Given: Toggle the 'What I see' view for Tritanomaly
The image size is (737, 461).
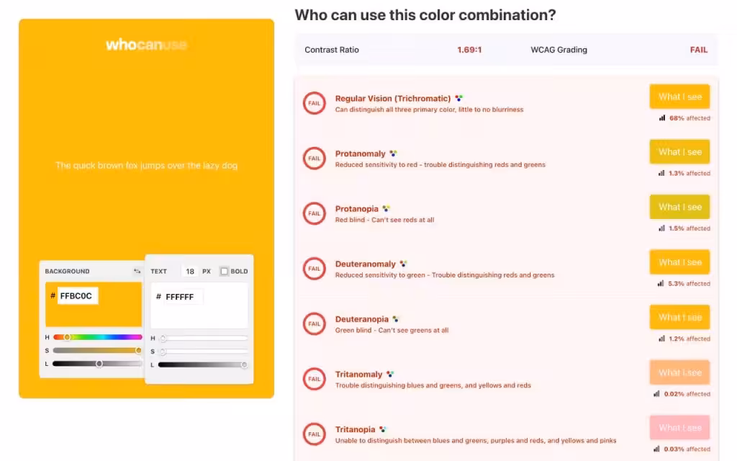Looking at the screenshot, I should pyautogui.click(x=679, y=372).
